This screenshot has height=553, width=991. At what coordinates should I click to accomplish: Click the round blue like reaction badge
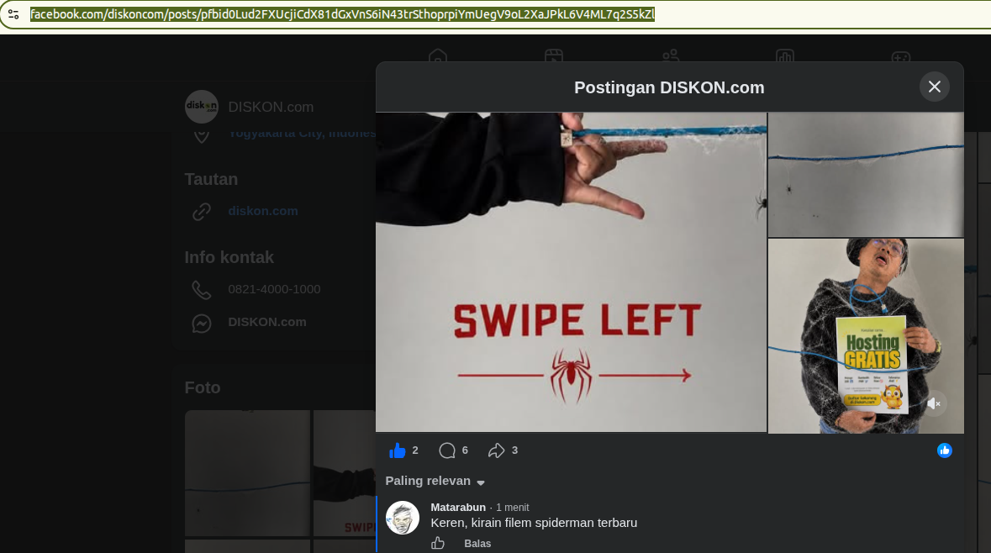pyautogui.click(x=944, y=450)
